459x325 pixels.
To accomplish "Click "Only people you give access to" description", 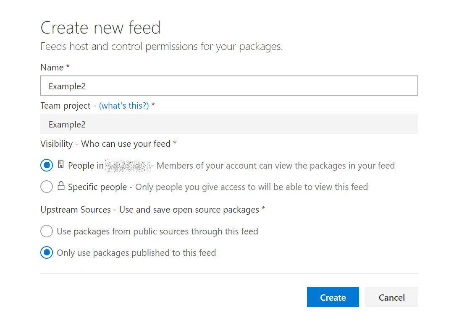I will [252, 187].
